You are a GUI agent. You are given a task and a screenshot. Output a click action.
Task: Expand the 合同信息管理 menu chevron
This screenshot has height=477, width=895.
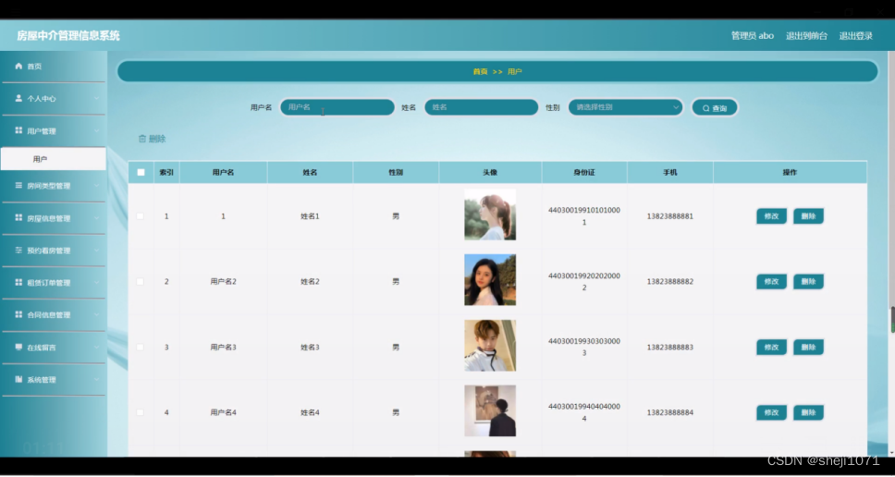pyautogui.click(x=96, y=315)
